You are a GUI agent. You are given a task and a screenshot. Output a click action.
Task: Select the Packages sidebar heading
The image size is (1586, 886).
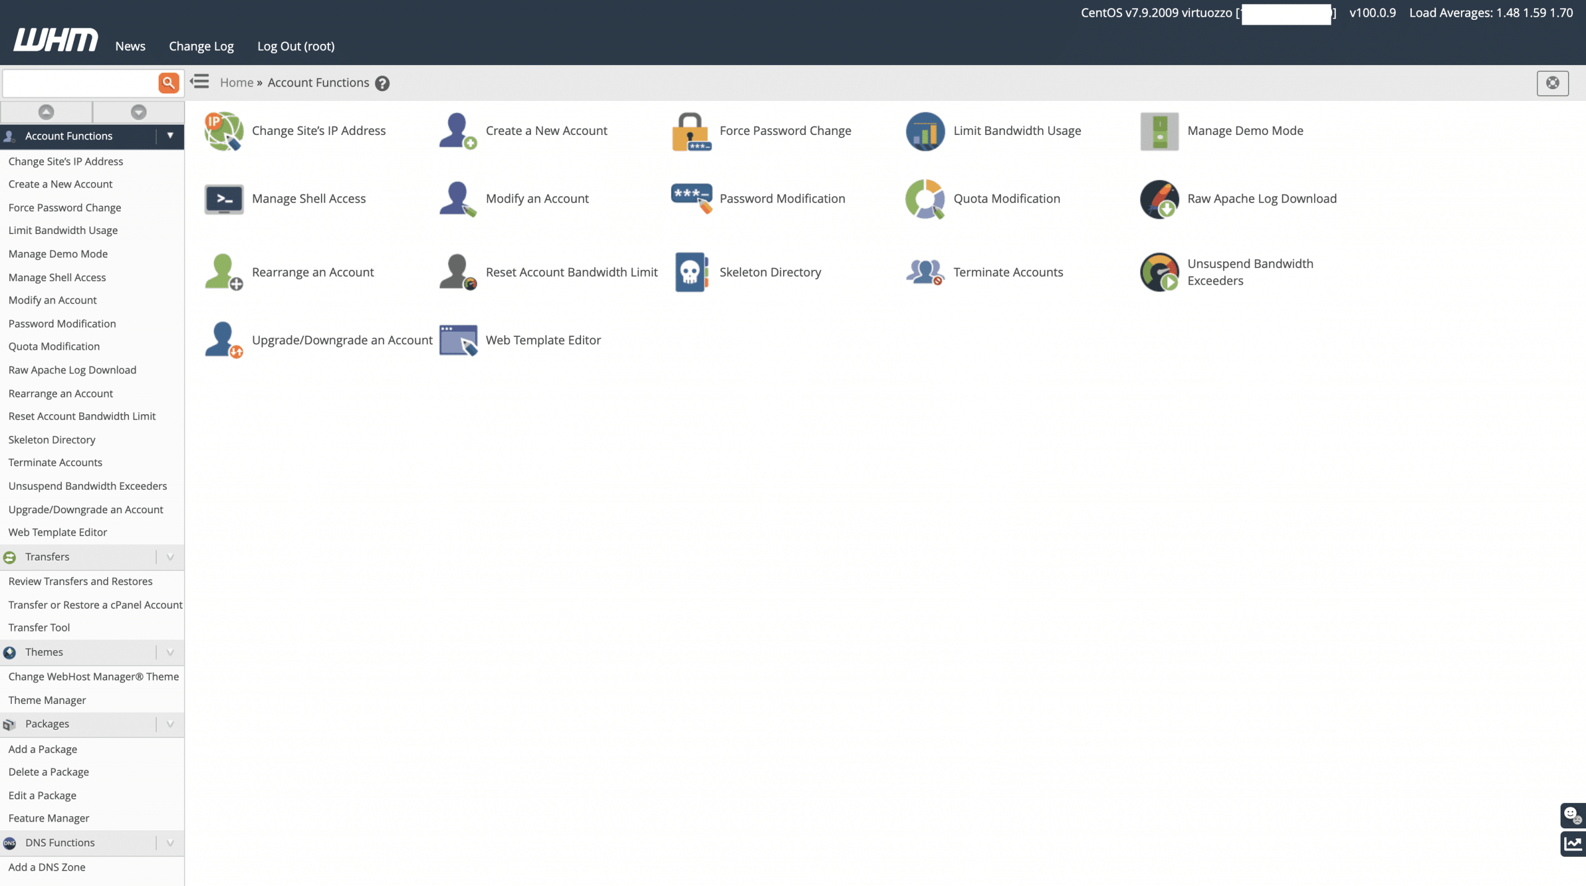[x=47, y=724]
